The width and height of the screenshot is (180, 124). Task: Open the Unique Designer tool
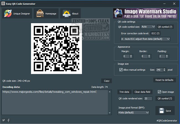point(17,14)
